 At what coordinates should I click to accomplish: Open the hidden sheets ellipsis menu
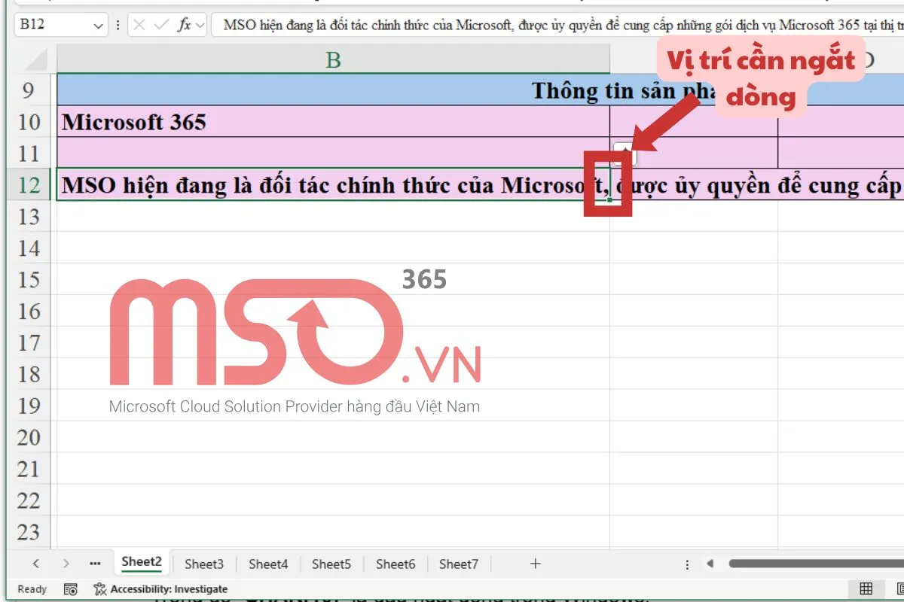coord(95,564)
